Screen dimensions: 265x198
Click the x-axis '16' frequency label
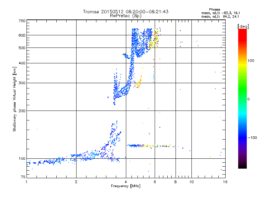(x=225, y=182)
